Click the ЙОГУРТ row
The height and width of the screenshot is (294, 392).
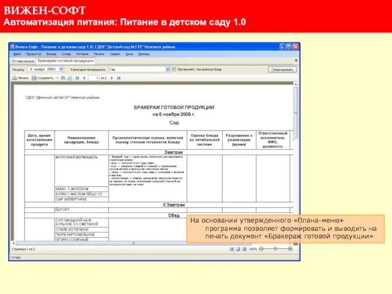[x=81, y=210]
